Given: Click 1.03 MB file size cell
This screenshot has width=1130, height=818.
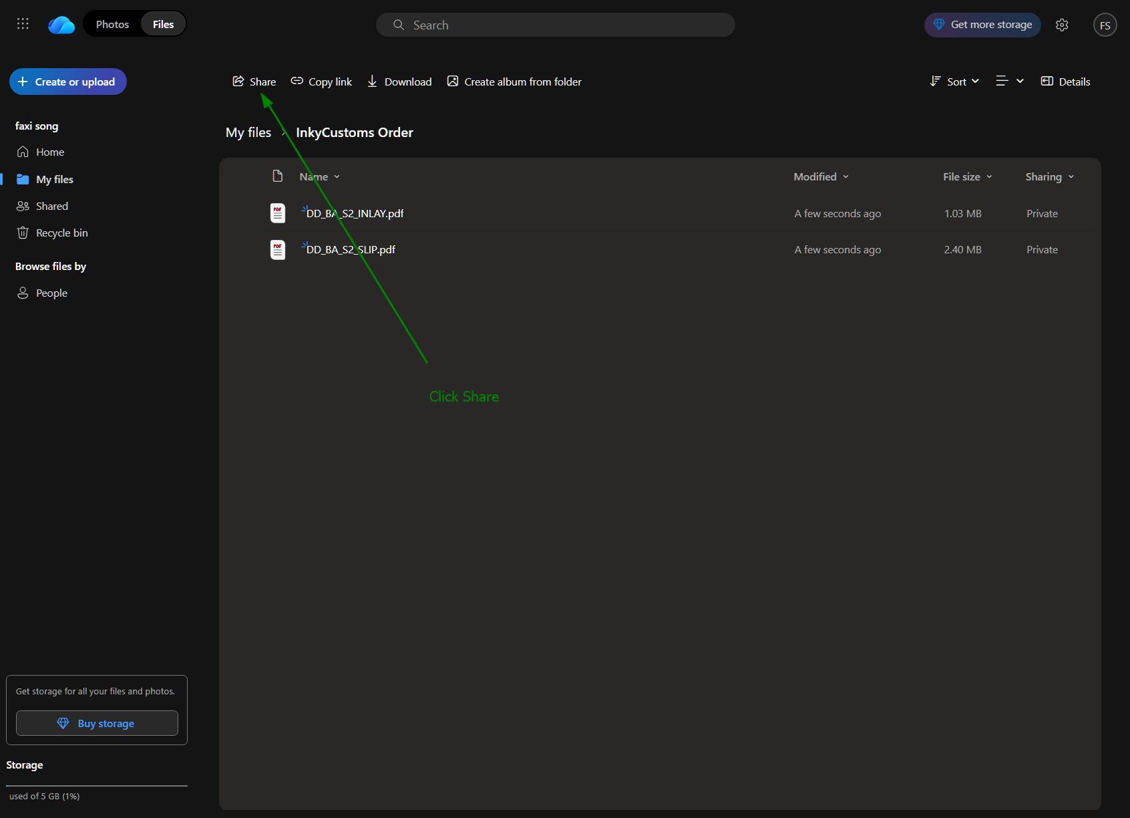Looking at the screenshot, I should pyautogui.click(x=962, y=213).
